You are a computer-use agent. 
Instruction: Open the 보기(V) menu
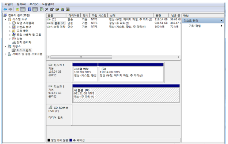34,4
